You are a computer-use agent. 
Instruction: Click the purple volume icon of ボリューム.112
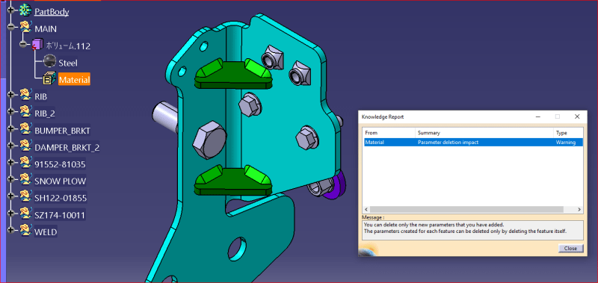(x=37, y=46)
